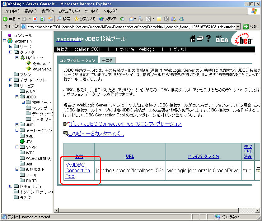Open the address bar URL dropdown
The height and width of the screenshot is (221, 262).
coord(238,27)
